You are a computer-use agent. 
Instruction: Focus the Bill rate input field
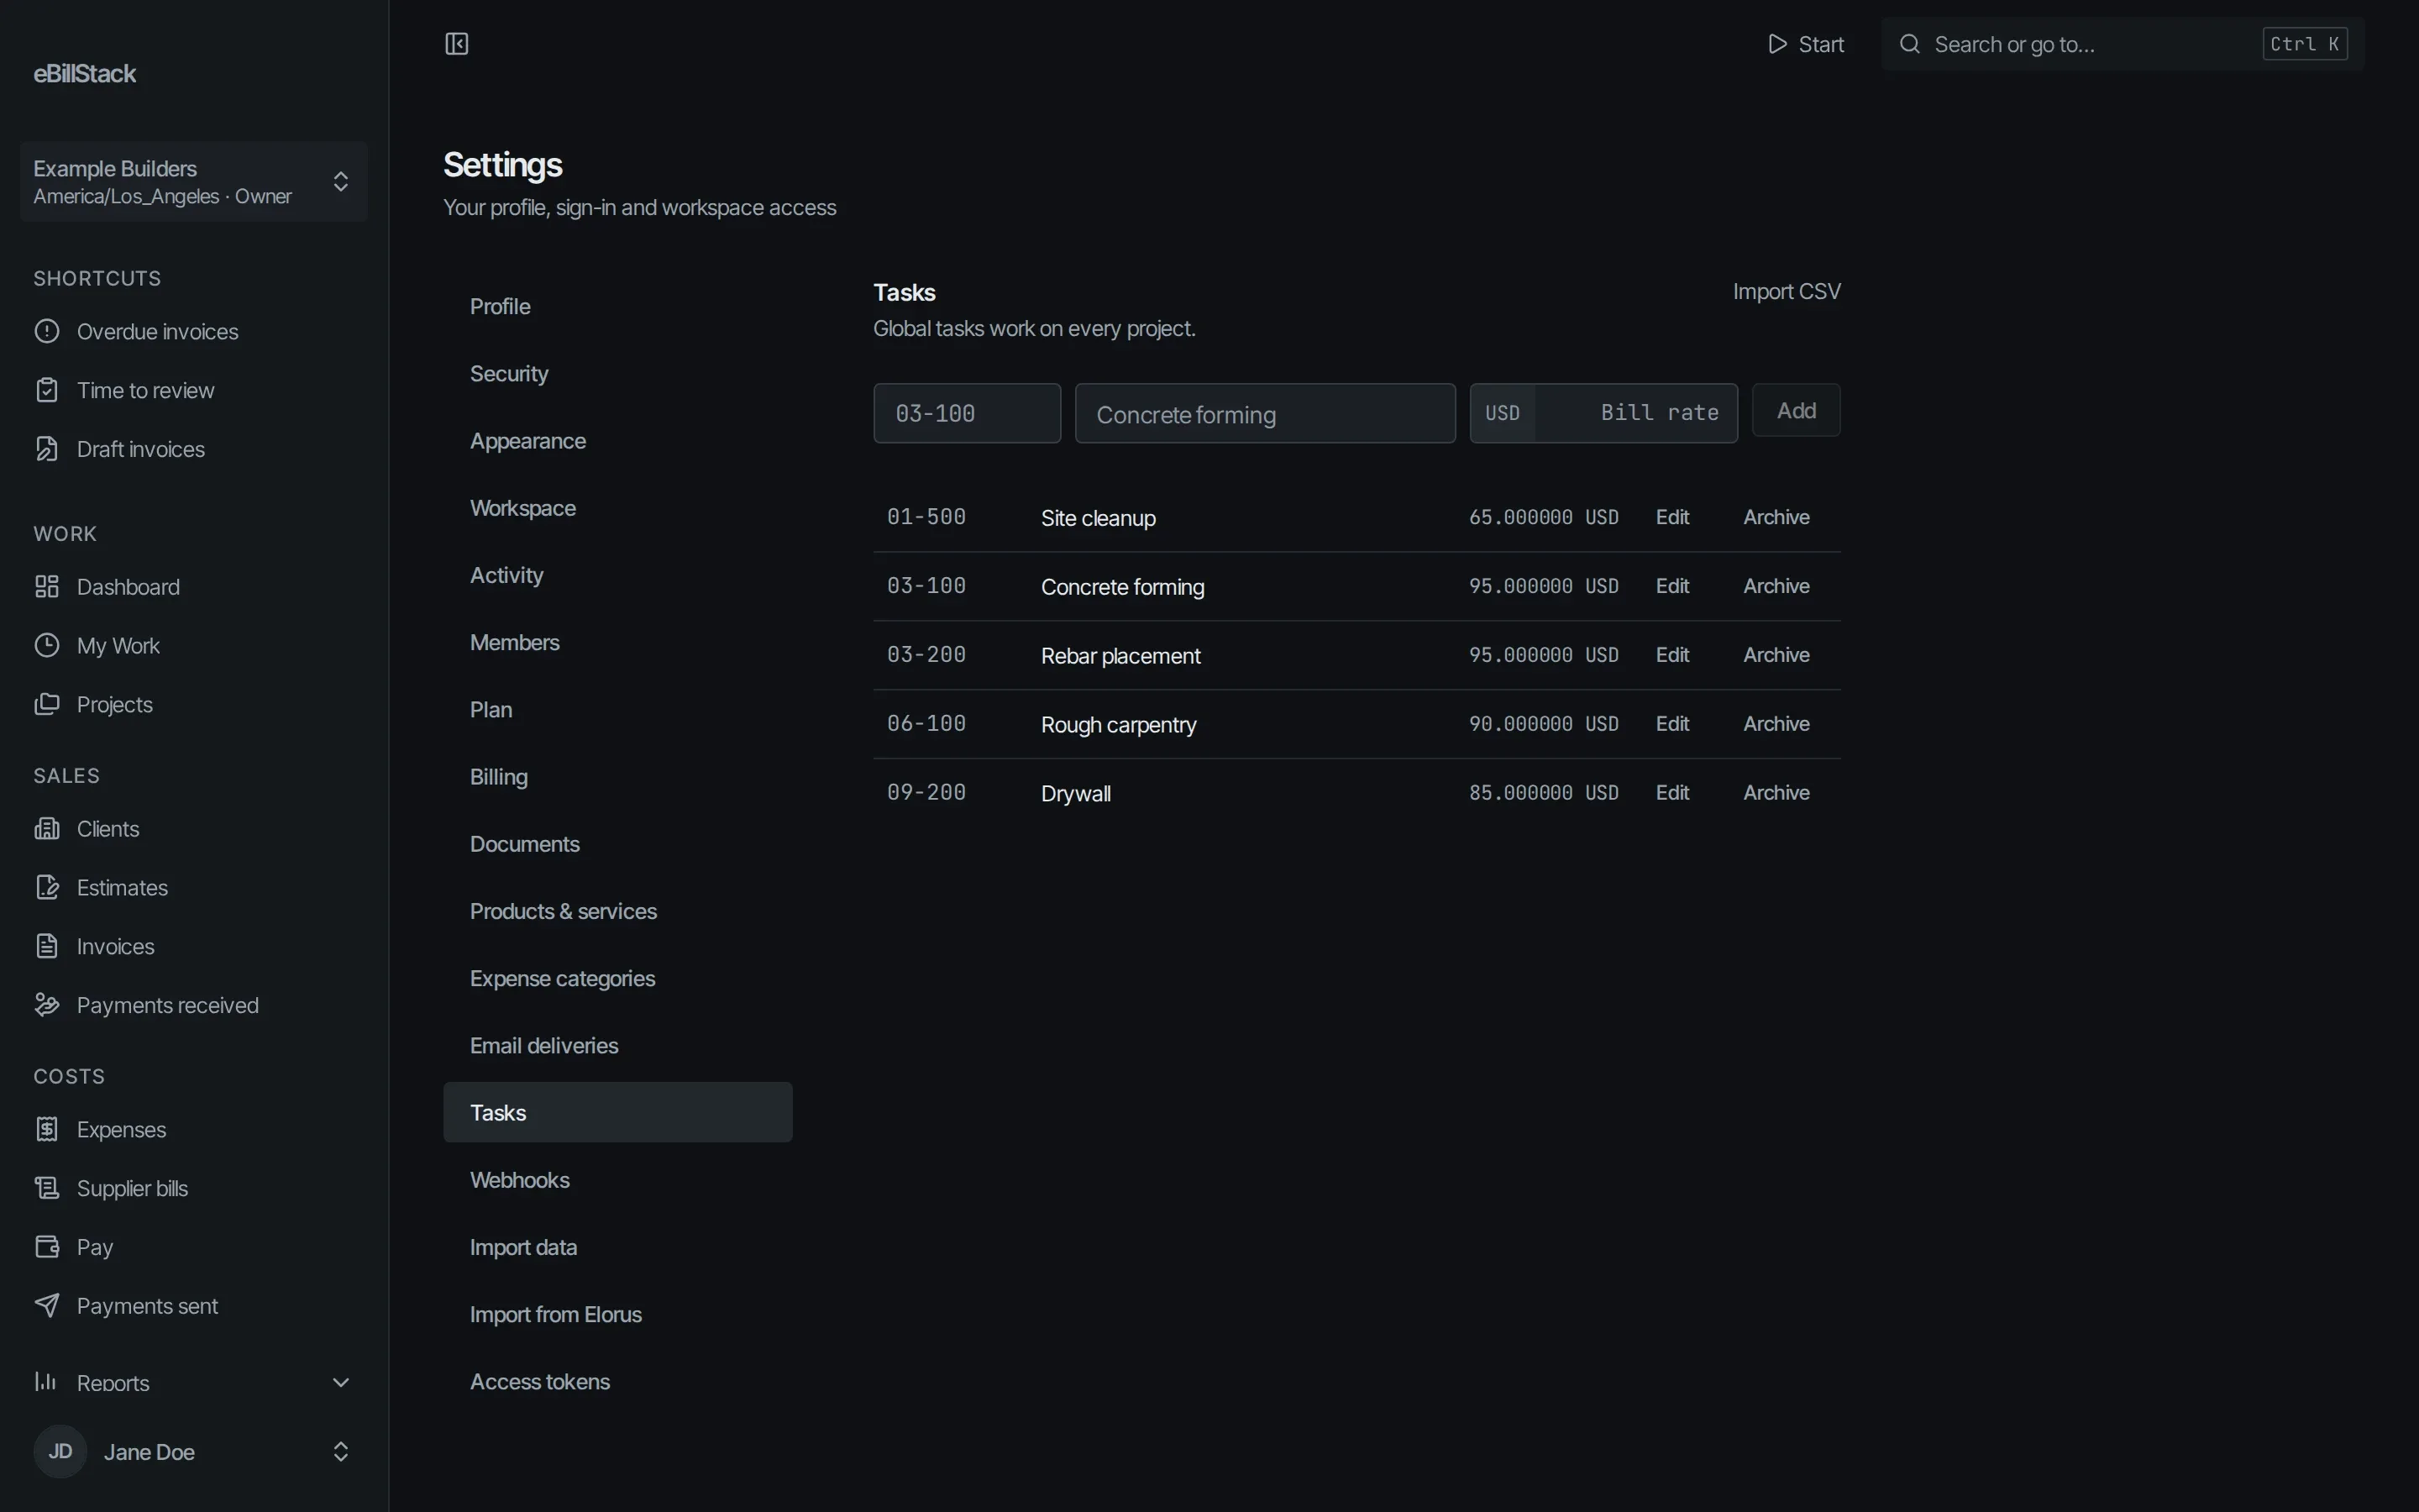[x=1635, y=413]
